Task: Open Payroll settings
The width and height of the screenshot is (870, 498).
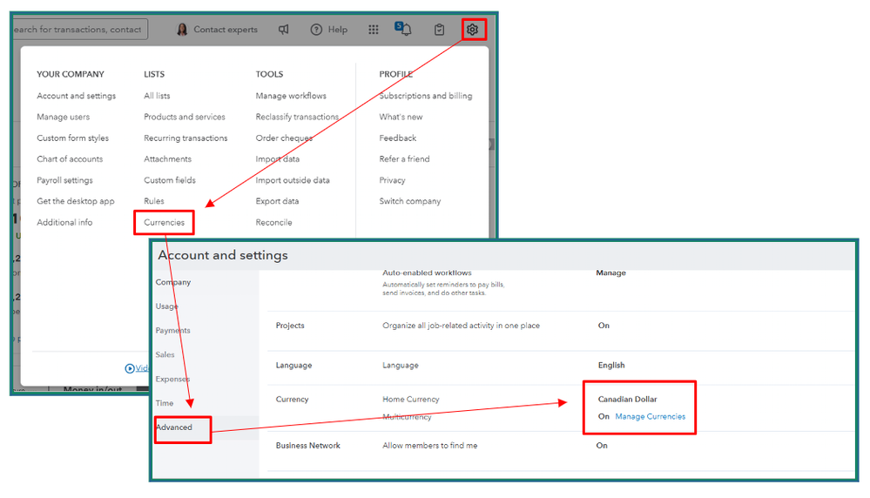Action: 65,180
